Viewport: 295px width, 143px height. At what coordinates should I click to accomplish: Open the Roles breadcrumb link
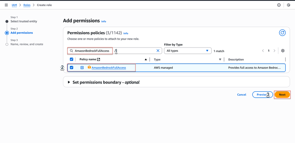[27, 5]
